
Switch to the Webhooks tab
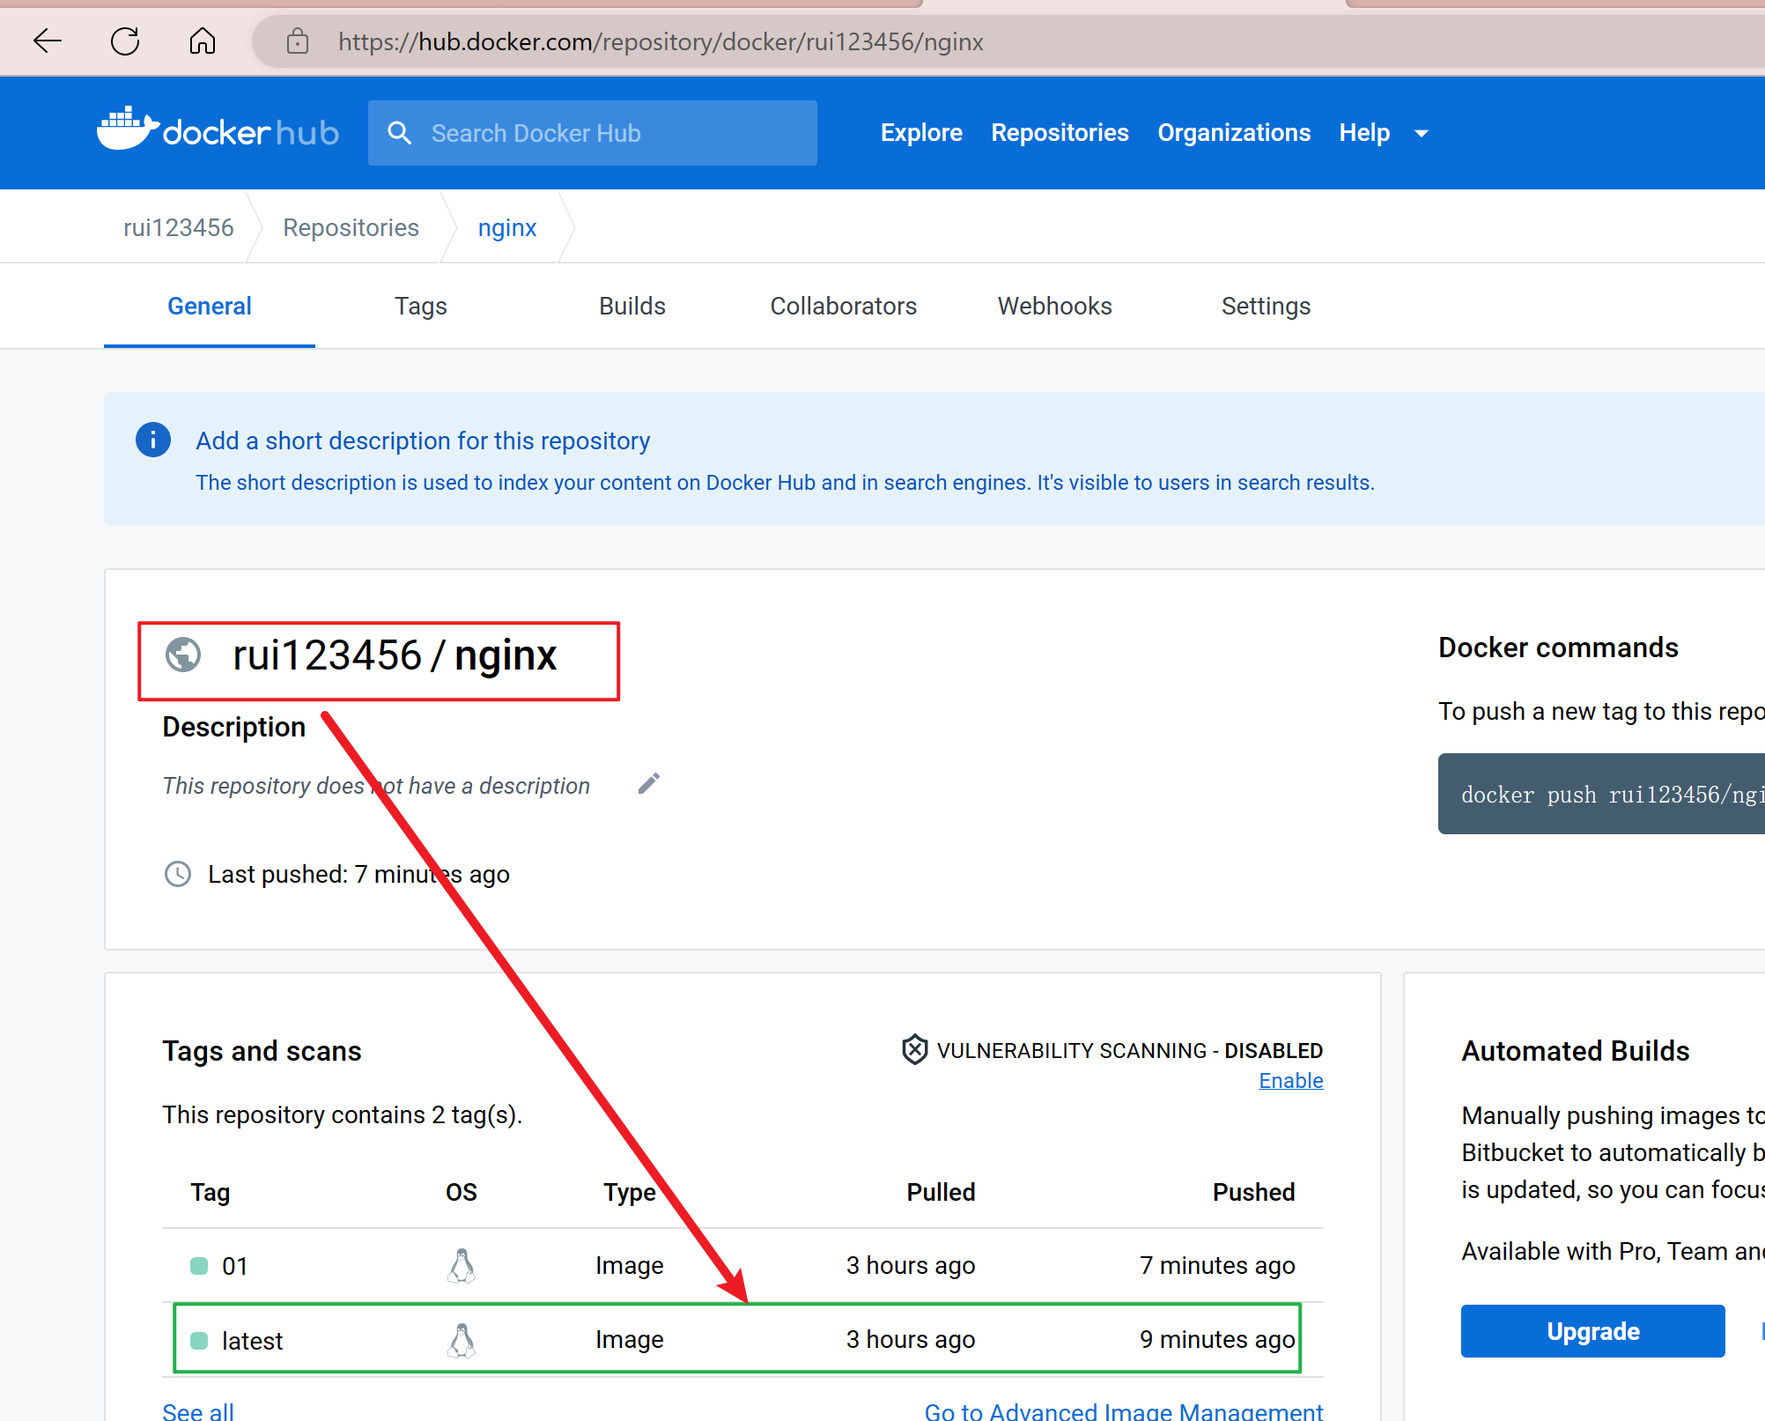(1055, 306)
